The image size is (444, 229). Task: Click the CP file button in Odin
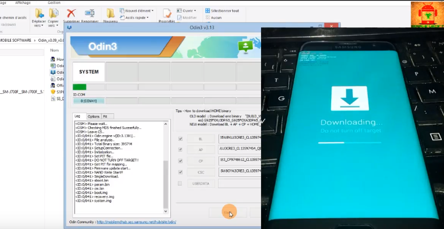(x=201, y=161)
